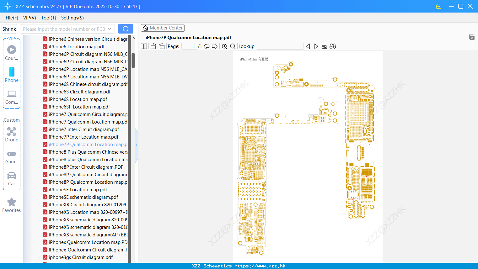478x269 pixels.
Task: Open File menu
Action: point(12,18)
